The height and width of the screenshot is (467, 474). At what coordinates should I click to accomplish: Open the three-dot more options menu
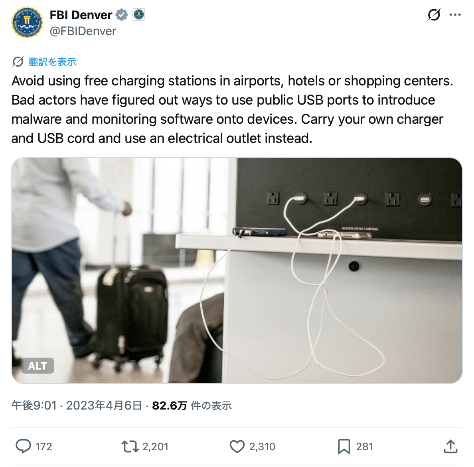pos(455,15)
